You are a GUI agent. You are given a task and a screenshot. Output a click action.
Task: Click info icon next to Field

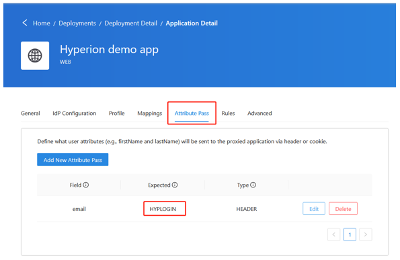[x=86, y=185]
